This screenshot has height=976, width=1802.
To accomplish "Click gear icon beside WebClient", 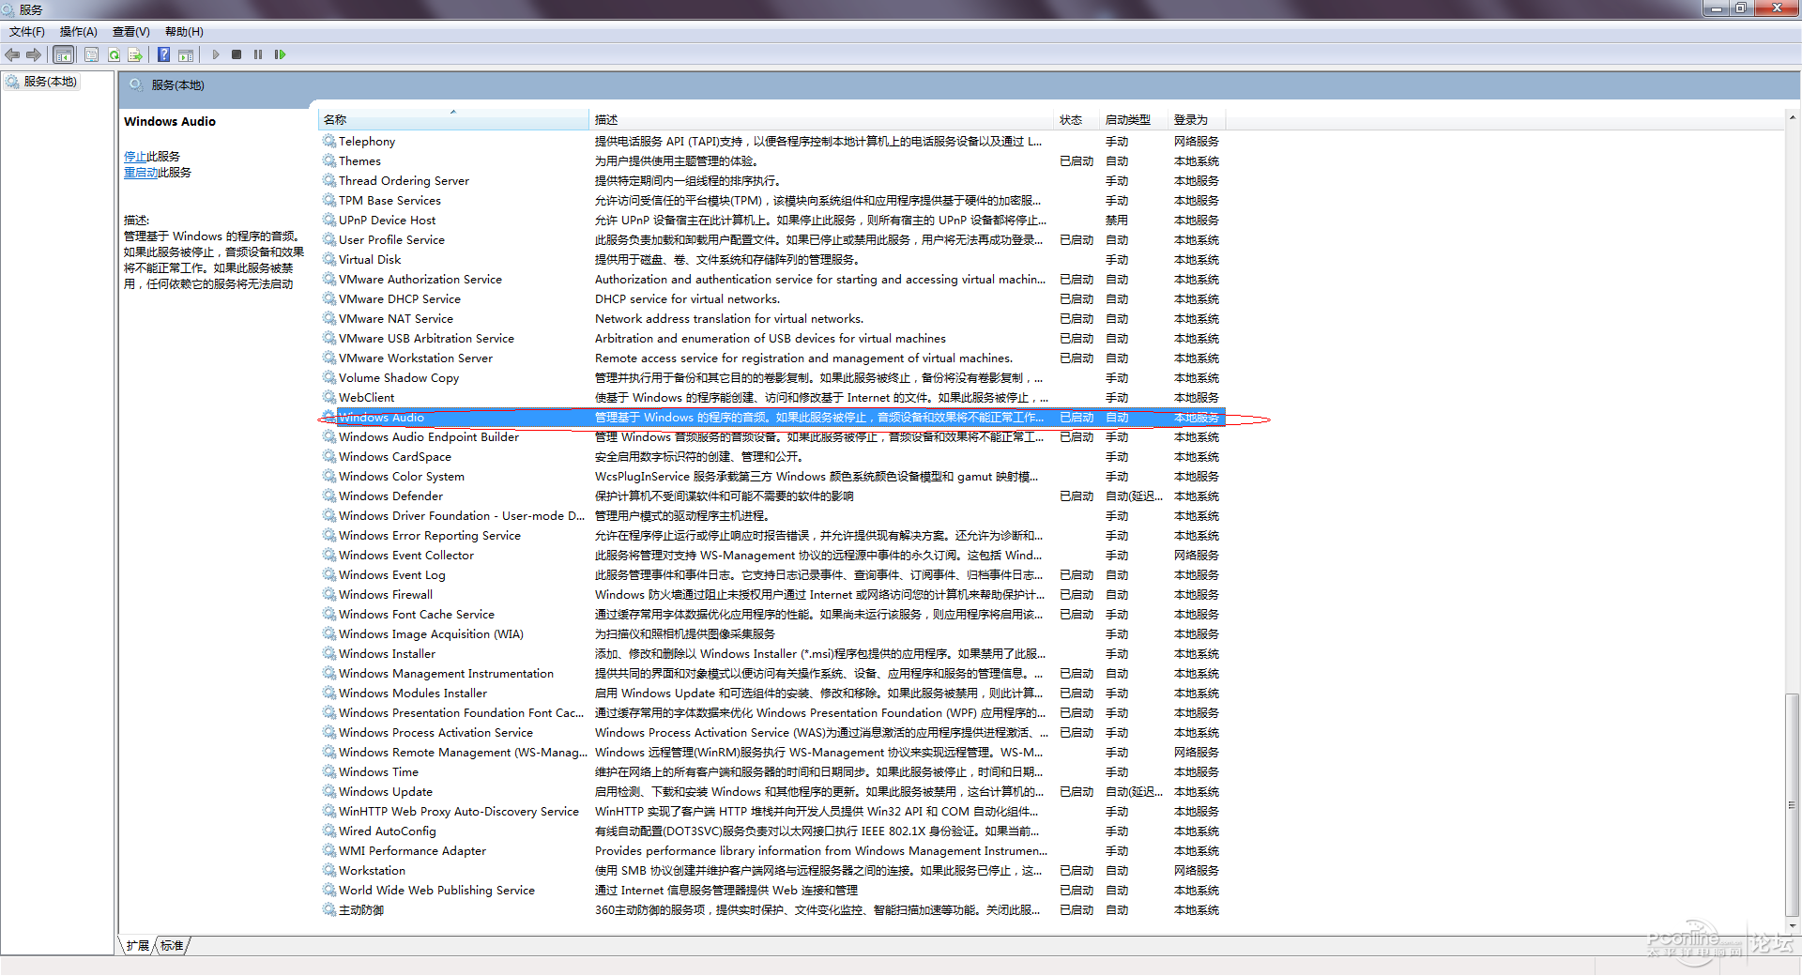I will tap(329, 397).
